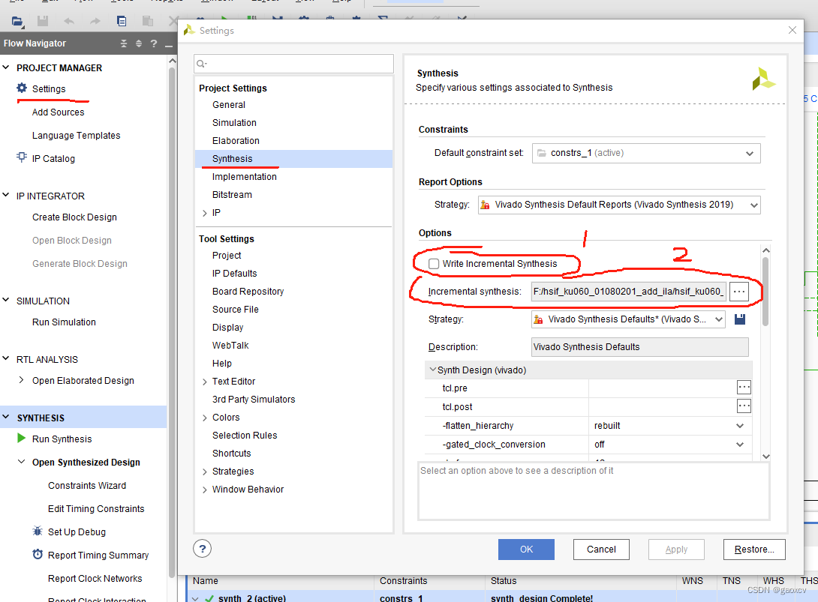Click Description field 'Vivado Synthesis Defaults'
The image size is (818, 602).
[x=640, y=347]
